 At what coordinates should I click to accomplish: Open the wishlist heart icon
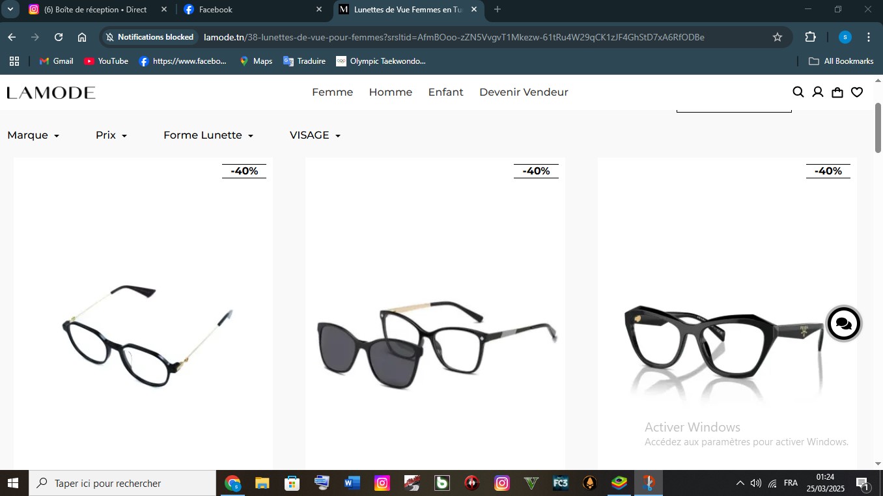coord(857,92)
